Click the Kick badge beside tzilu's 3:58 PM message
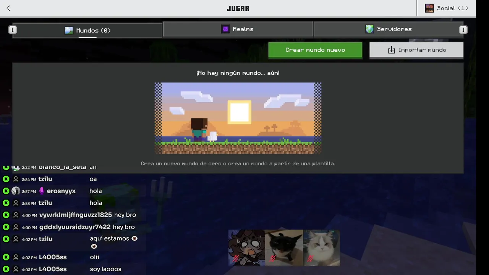489x275 pixels. [6, 203]
